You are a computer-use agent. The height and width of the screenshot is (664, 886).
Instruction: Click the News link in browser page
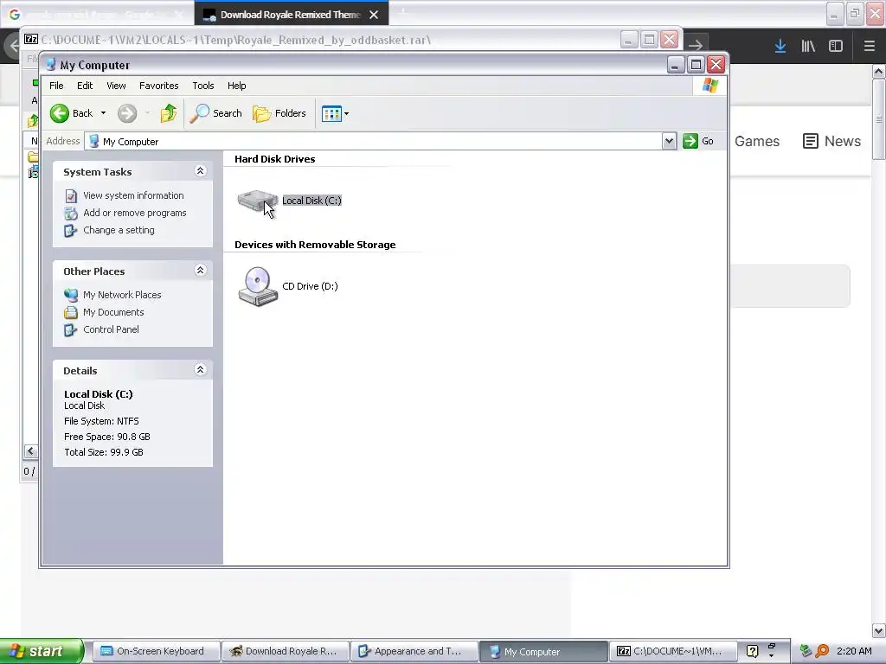[x=831, y=141]
